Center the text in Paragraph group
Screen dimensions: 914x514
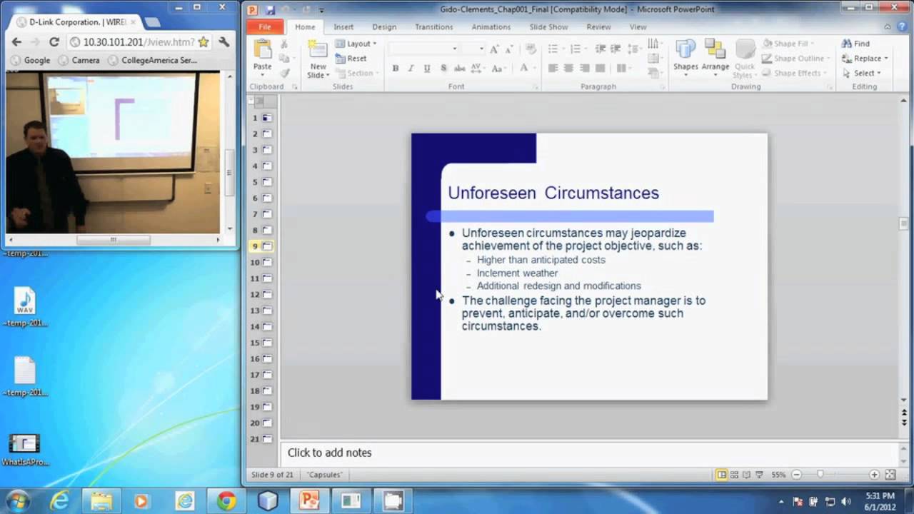pos(568,69)
